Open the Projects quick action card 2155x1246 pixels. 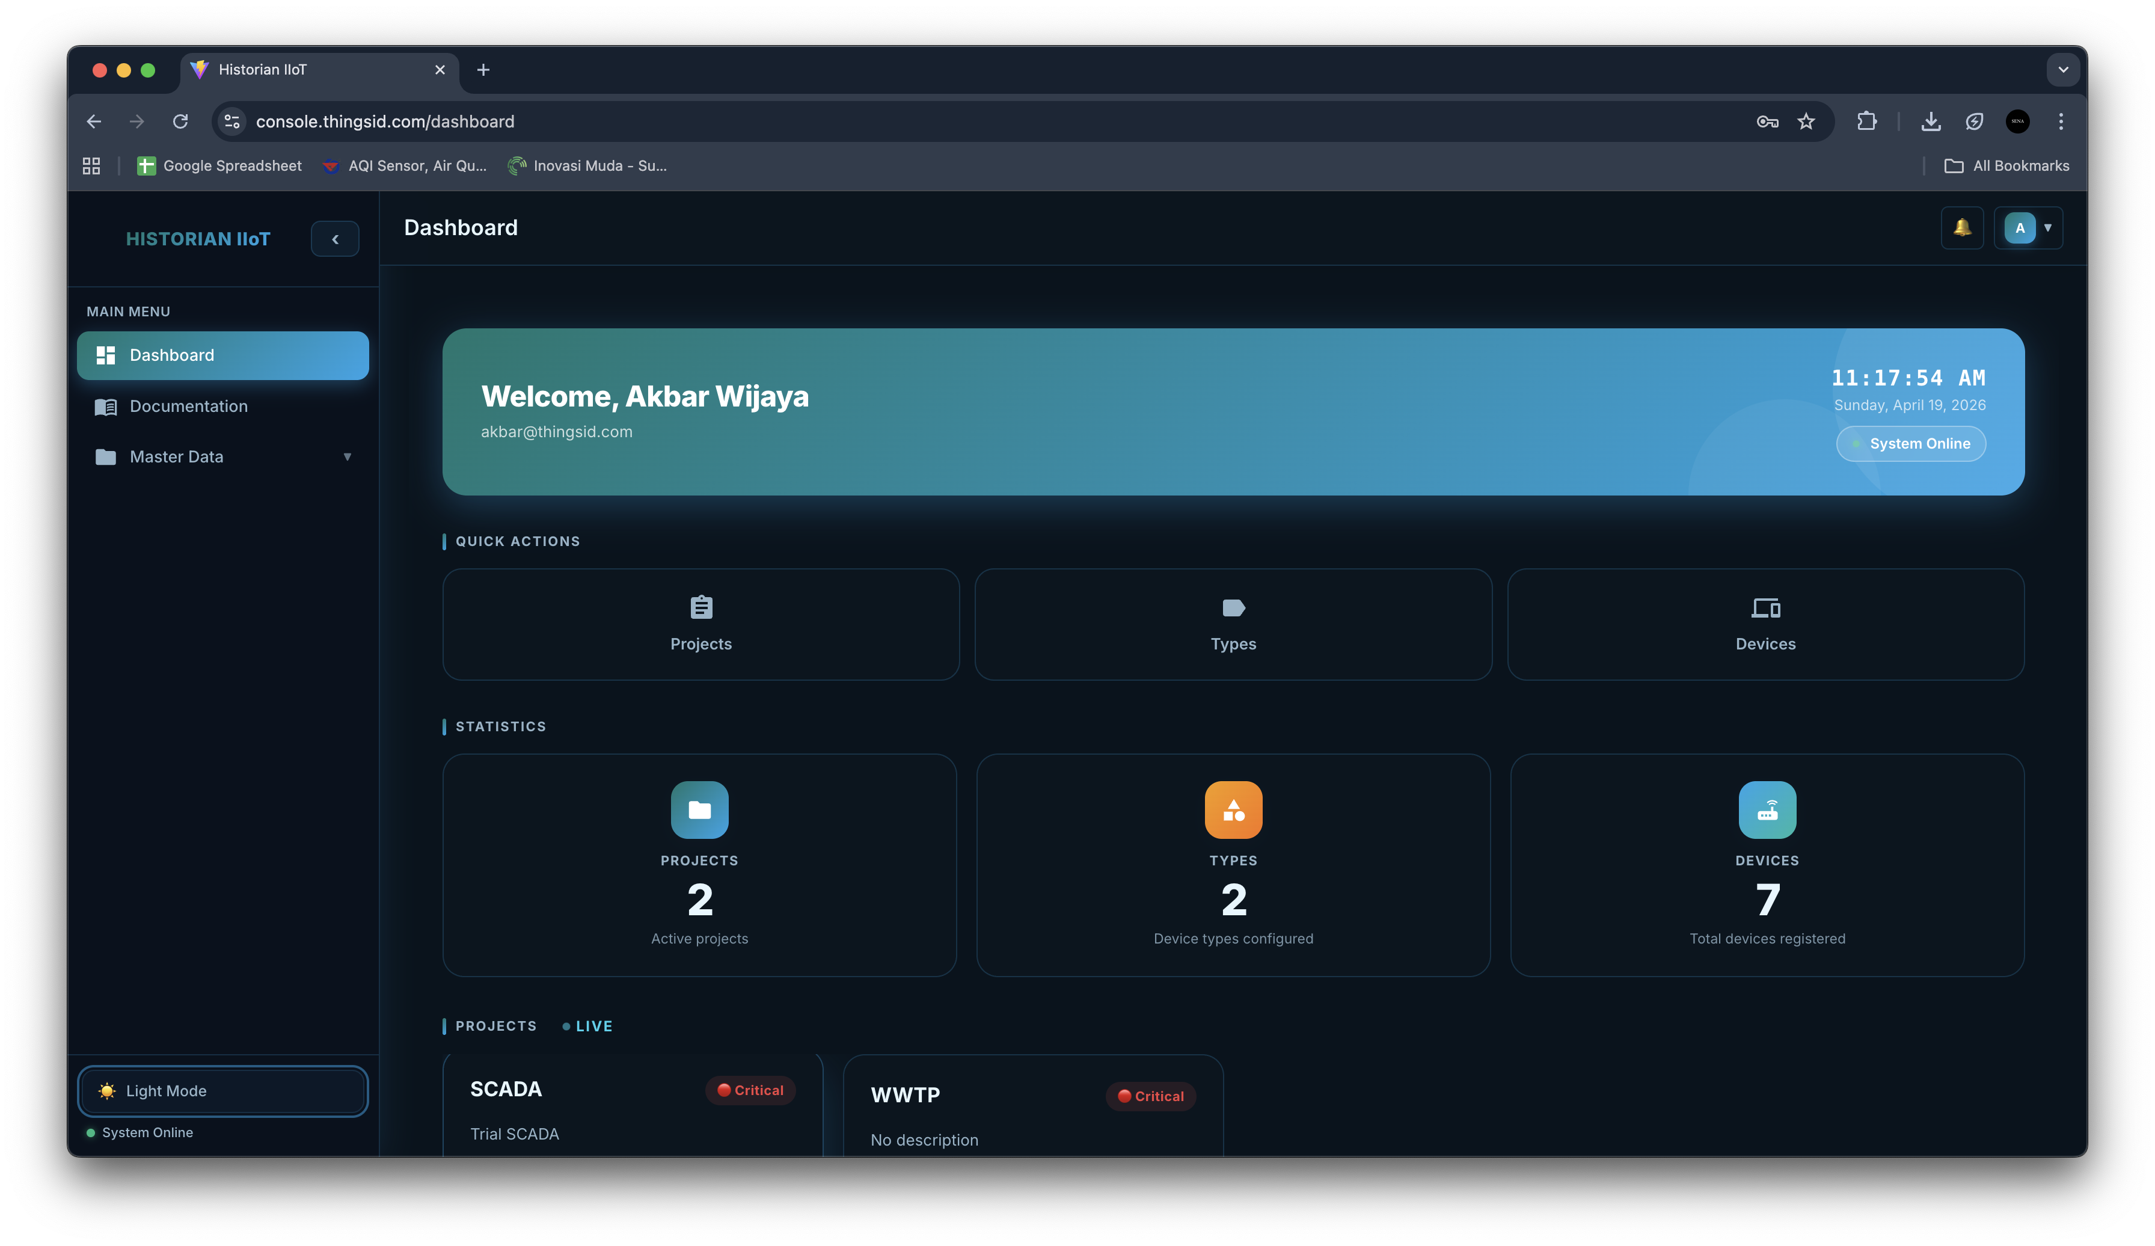click(700, 624)
